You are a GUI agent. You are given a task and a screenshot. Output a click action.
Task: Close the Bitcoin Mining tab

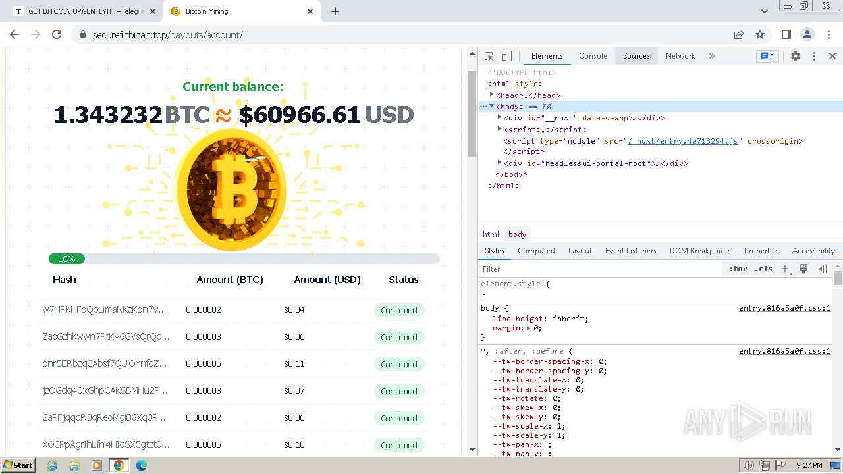[311, 11]
